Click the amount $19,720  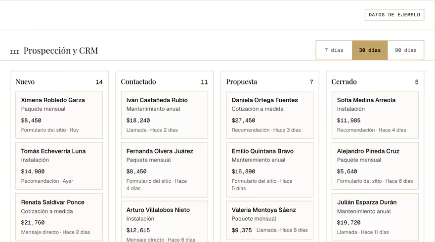(348, 223)
